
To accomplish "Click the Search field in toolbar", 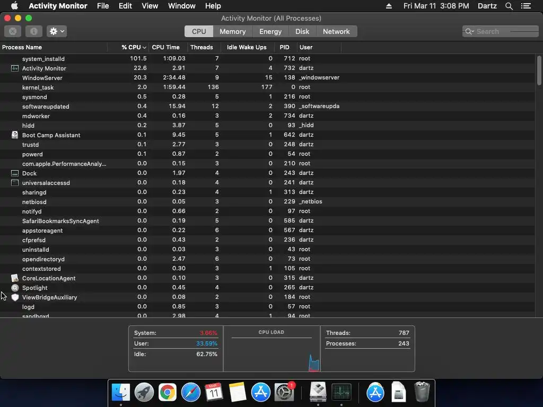I will [501, 31].
